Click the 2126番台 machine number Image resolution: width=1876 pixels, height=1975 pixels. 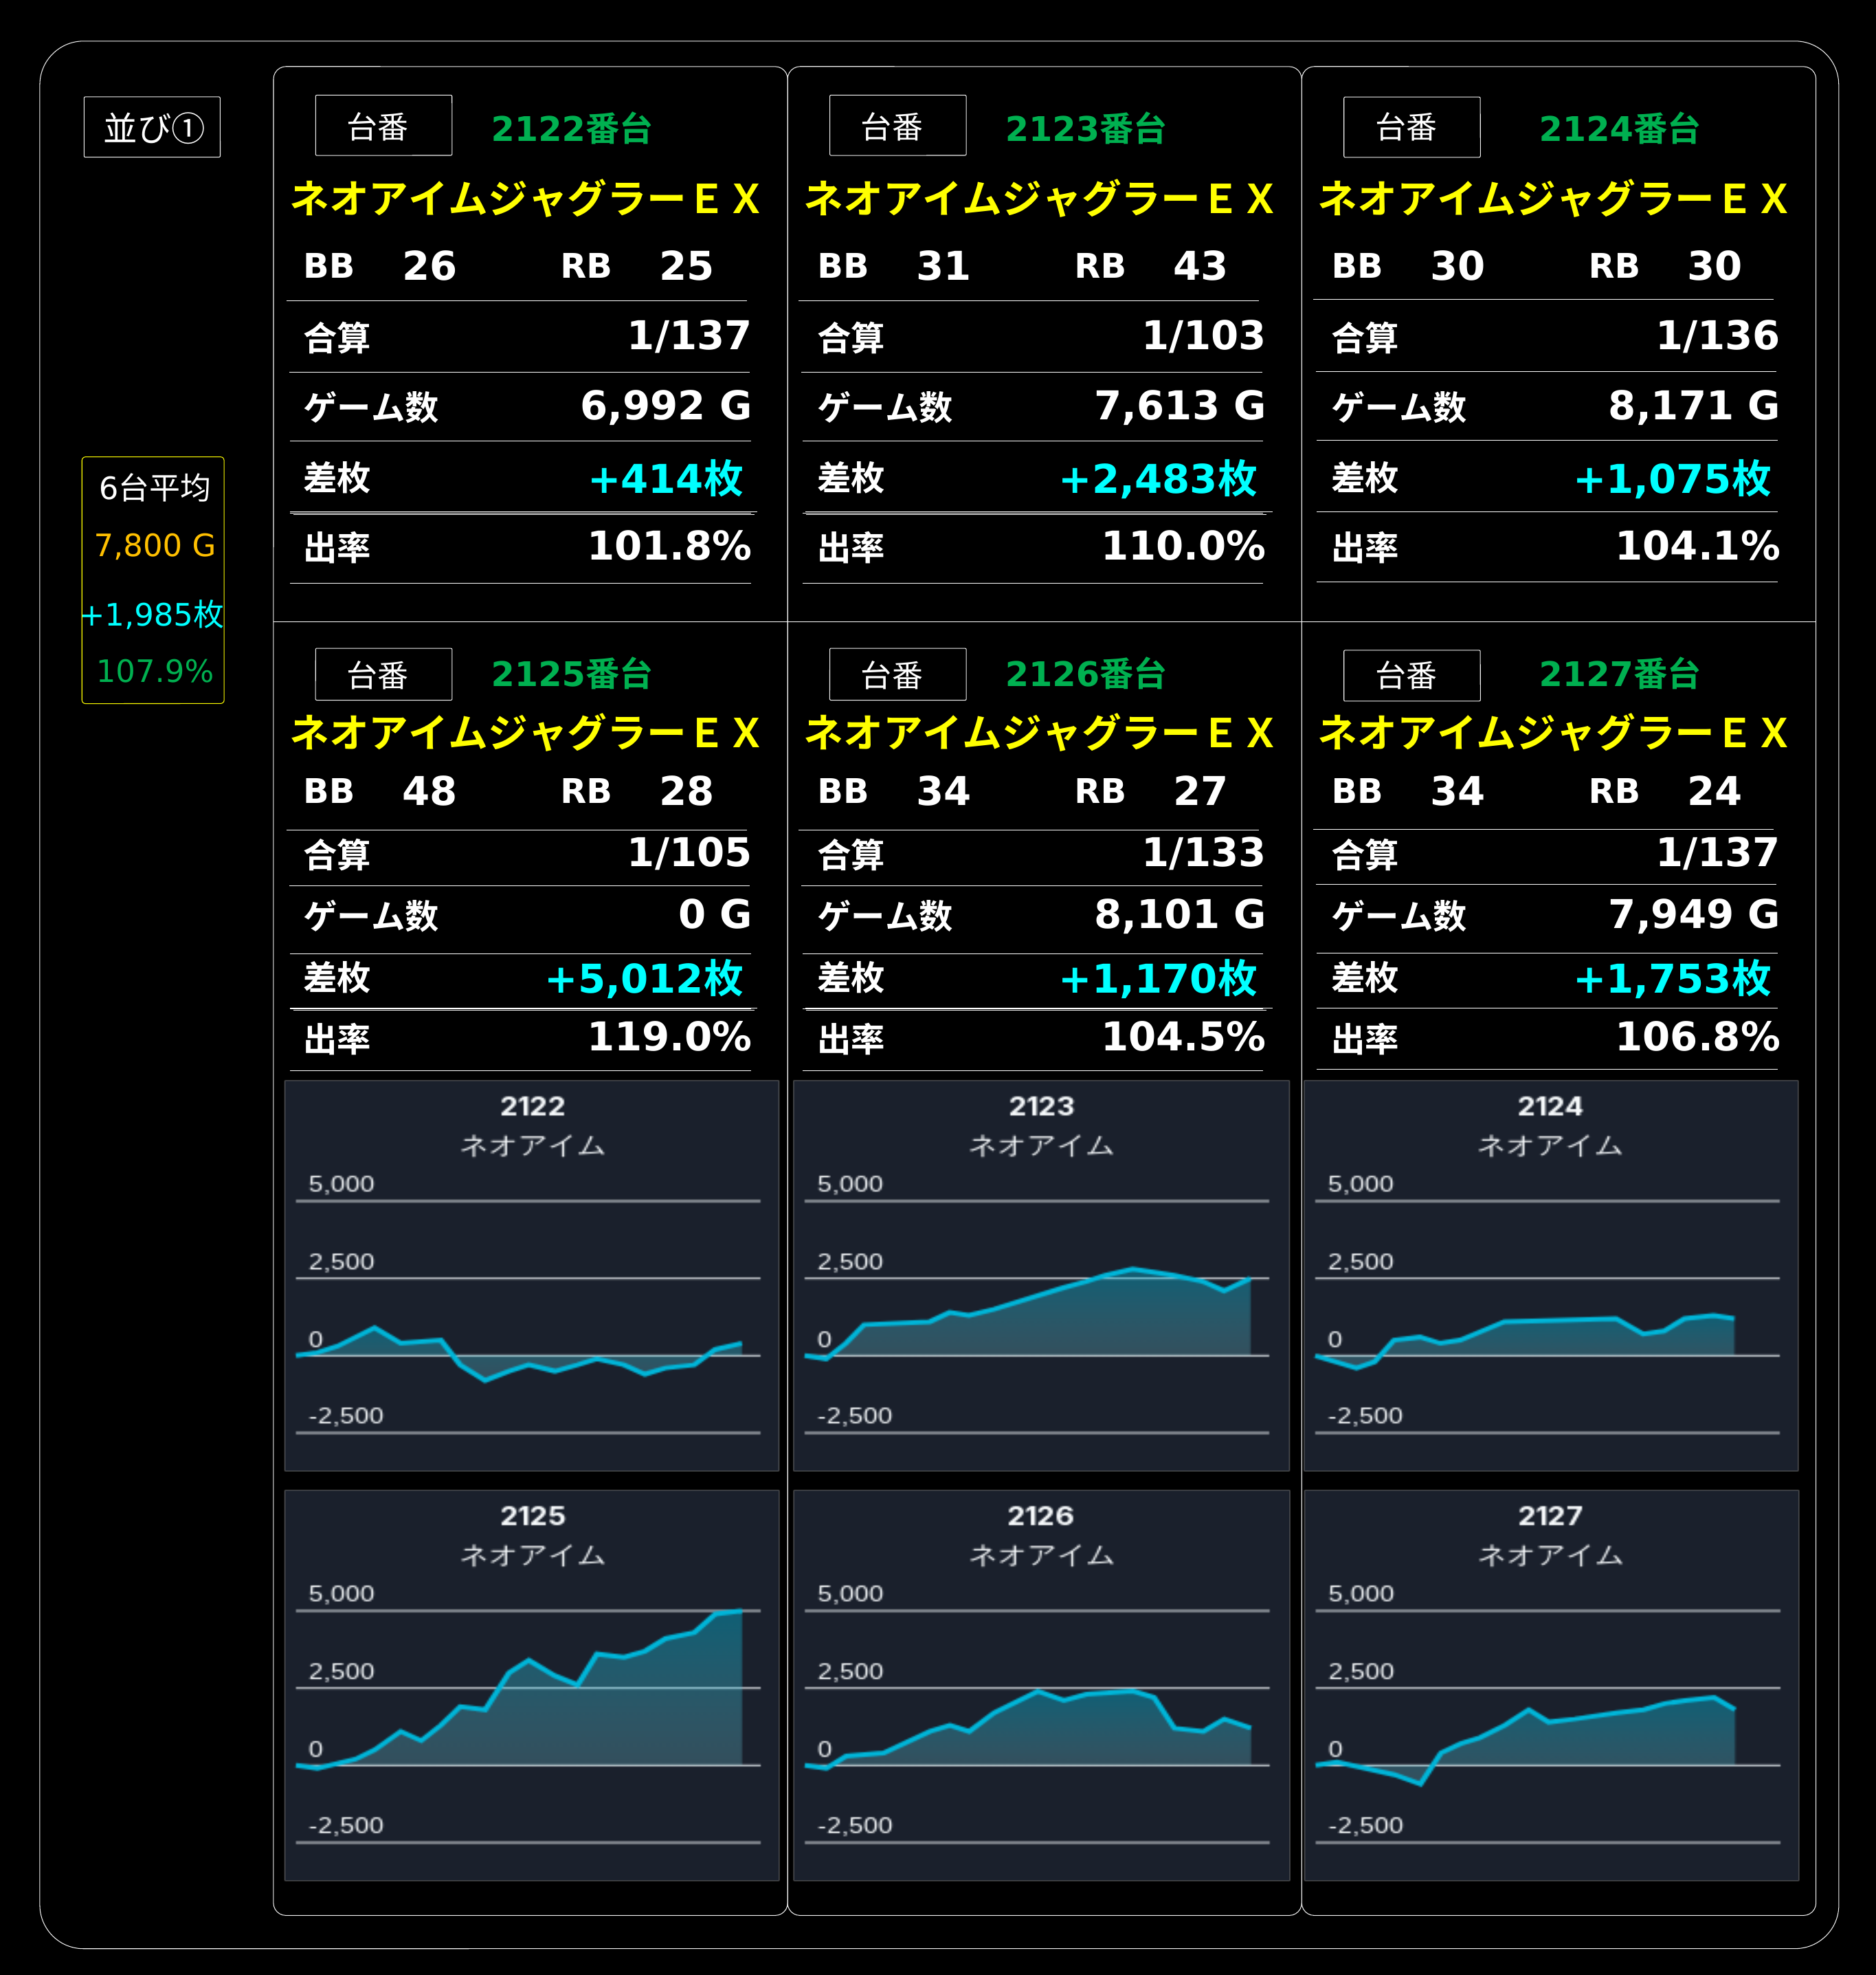pyautogui.click(x=1085, y=674)
